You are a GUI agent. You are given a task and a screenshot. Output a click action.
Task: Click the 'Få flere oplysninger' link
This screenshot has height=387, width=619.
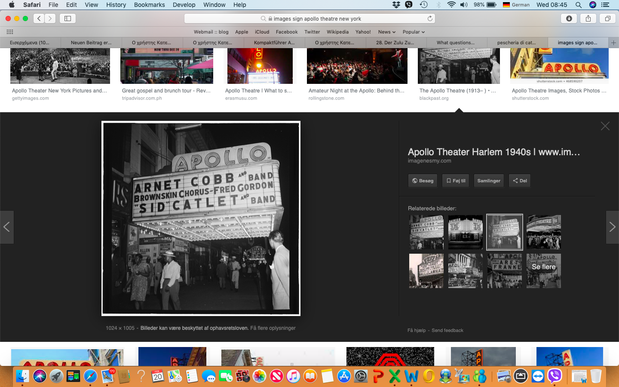click(273, 328)
